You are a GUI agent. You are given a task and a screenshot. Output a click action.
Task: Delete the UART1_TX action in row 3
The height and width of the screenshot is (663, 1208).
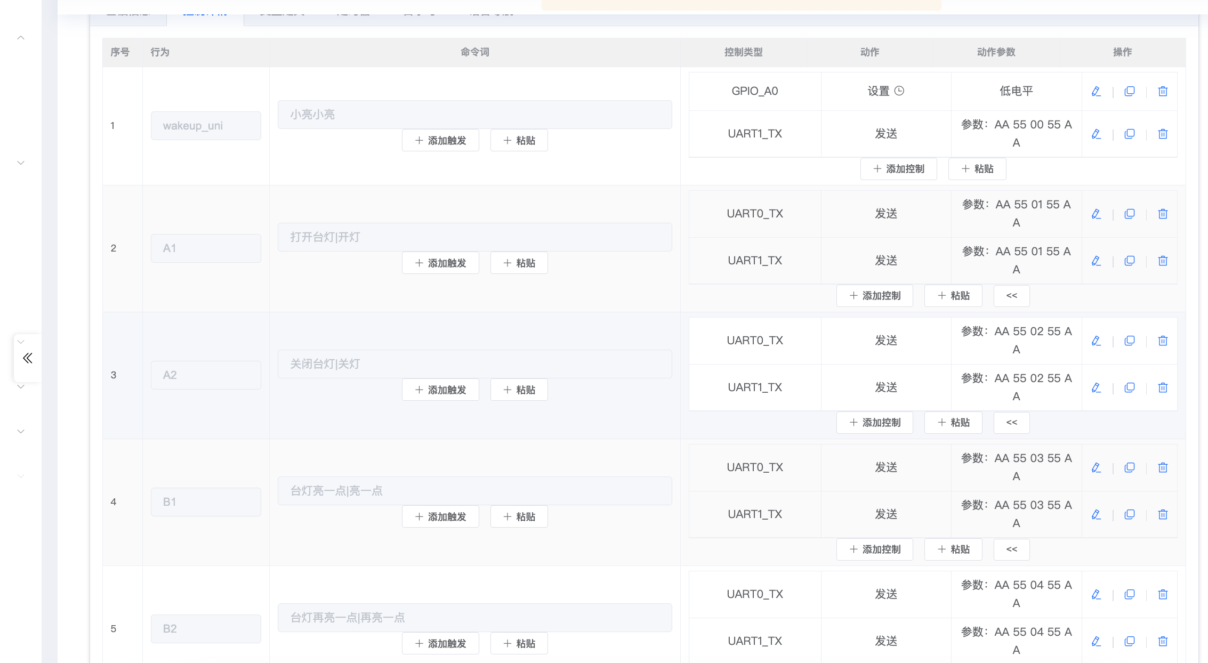[x=1163, y=387]
